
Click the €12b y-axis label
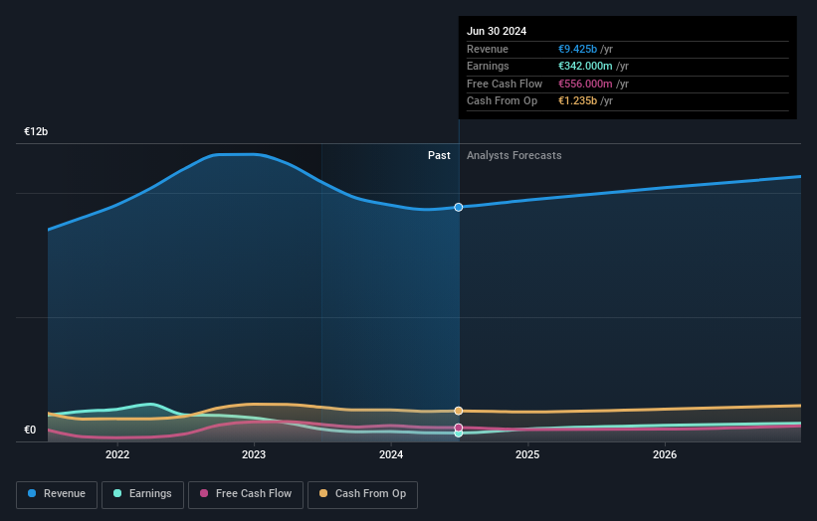pos(36,131)
